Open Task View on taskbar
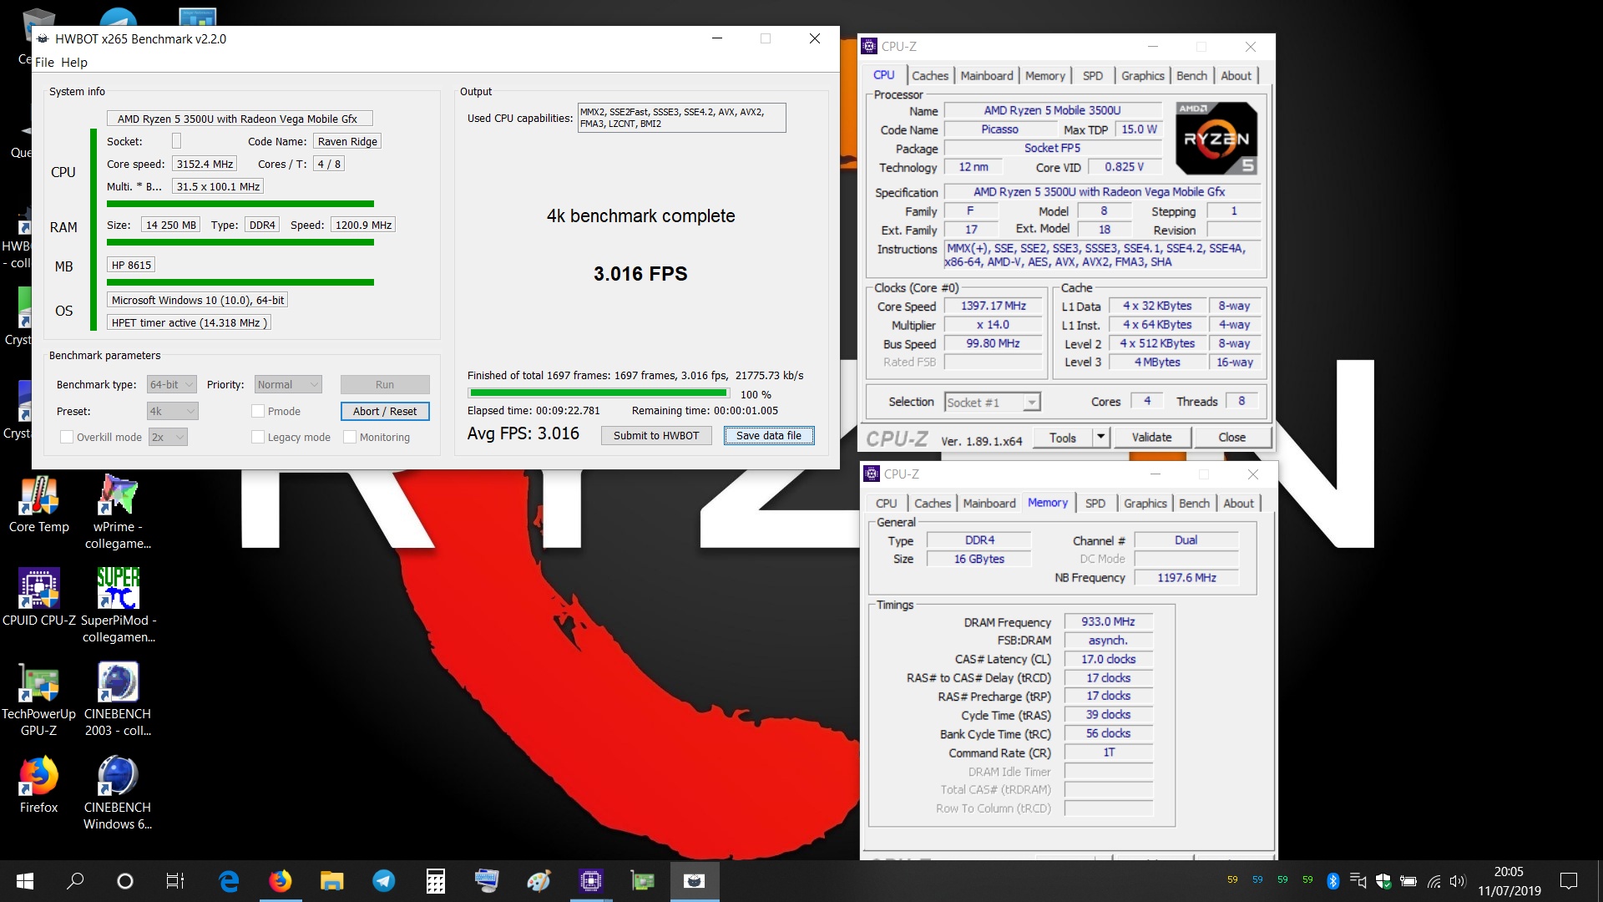Viewport: 1603px width, 902px height. click(174, 881)
